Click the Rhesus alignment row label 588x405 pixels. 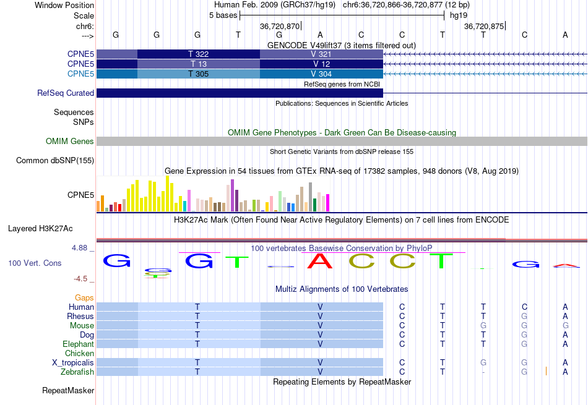click(x=80, y=316)
